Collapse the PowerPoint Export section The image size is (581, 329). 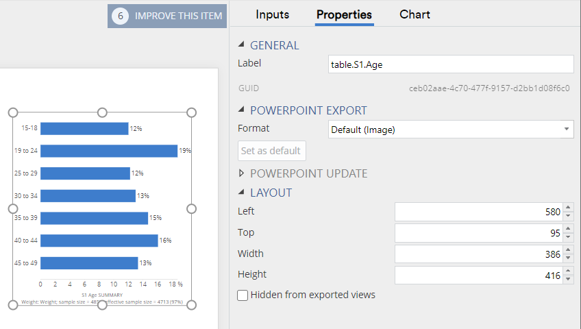tap(241, 110)
